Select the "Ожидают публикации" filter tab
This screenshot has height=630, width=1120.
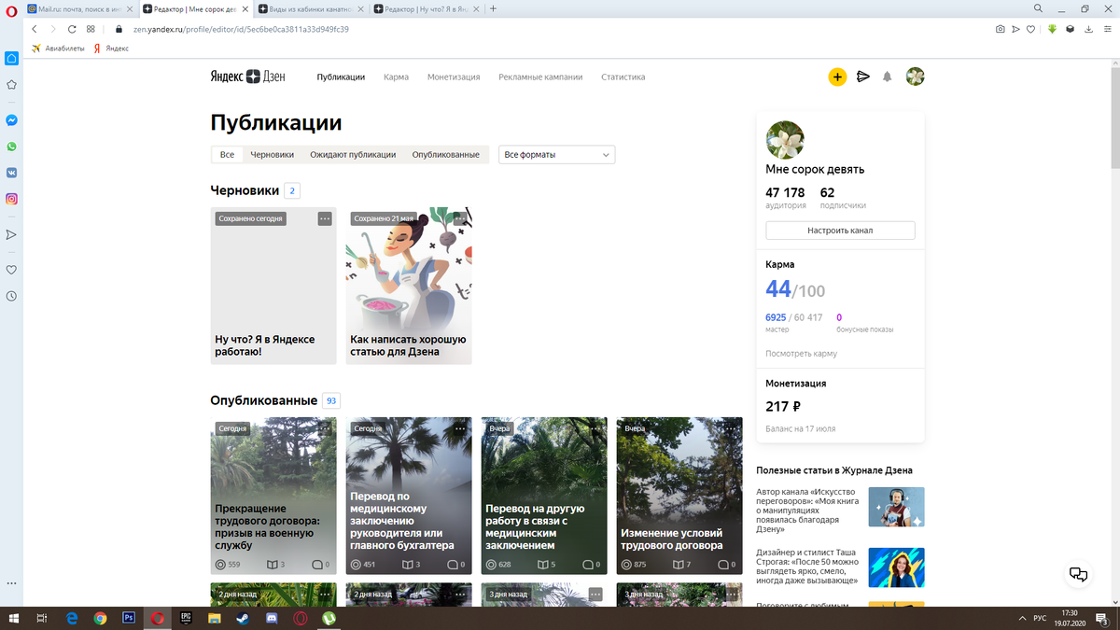[x=353, y=155]
